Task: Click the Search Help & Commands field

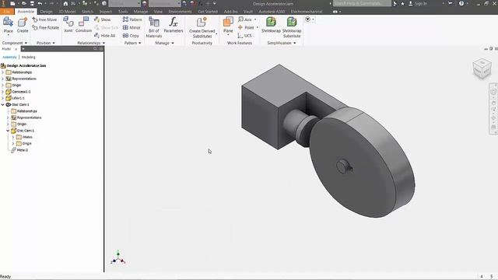Action: pos(362,3)
